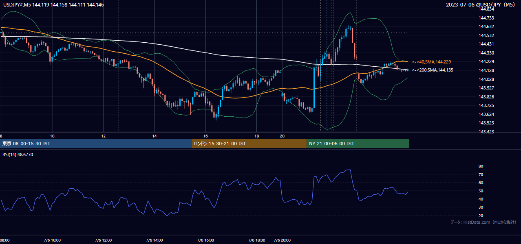Click the 7/6 10:00 time axis label

pyautogui.click(x=52, y=240)
